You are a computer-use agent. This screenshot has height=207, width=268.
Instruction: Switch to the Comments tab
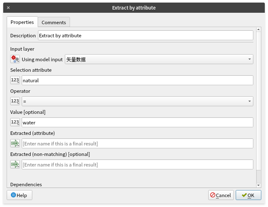pos(54,22)
